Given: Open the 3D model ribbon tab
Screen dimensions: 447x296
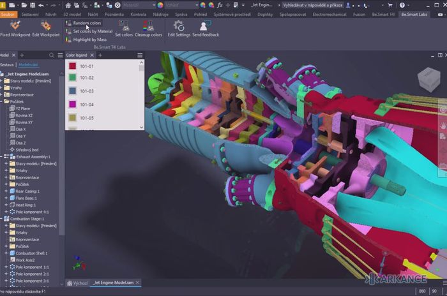Looking at the screenshot, I should pyautogui.click(x=72, y=13).
